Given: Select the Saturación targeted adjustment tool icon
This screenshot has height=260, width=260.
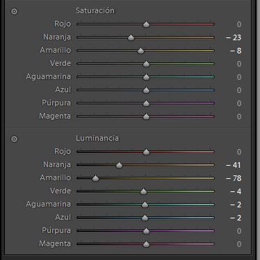Looking at the screenshot, I should click(x=14, y=11).
